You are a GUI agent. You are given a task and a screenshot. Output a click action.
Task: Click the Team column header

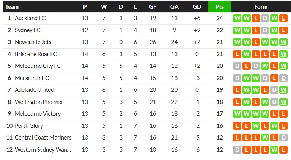pos(12,6)
